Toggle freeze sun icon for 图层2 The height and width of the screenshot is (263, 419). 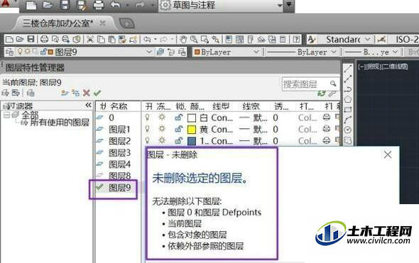click(x=162, y=140)
